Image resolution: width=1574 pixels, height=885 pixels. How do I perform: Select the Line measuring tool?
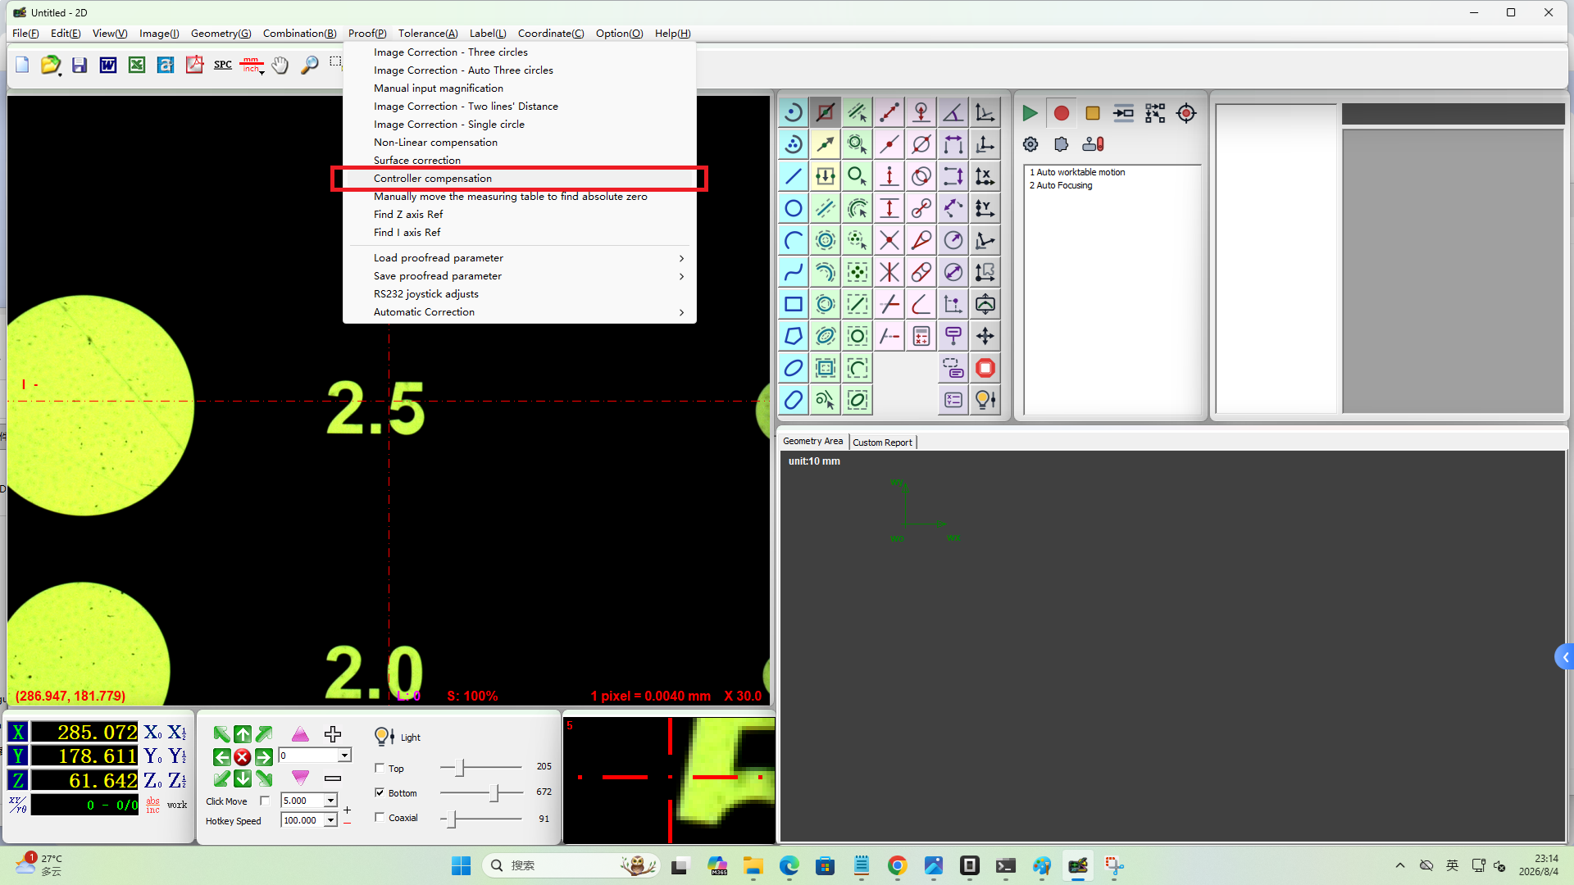coord(793,176)
